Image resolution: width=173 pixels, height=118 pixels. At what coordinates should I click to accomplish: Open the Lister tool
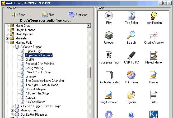point(154,97)
